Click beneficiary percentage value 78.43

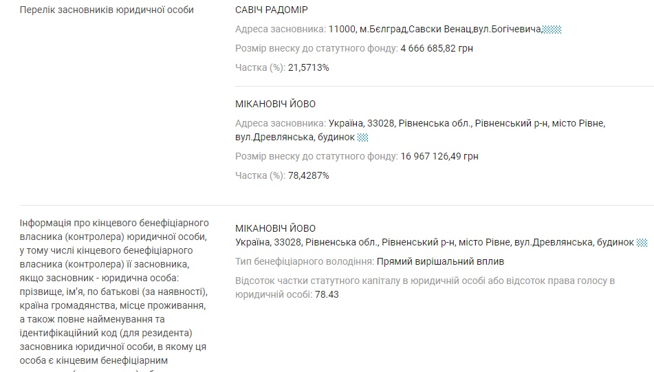pos(327,294)
